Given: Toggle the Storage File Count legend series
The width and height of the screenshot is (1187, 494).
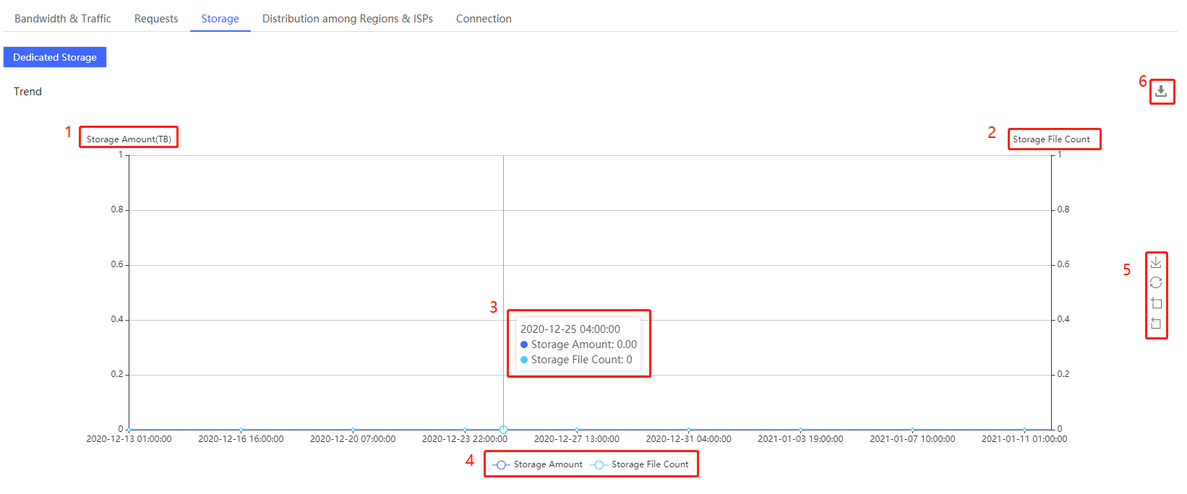Looking at the screenshot, I should (639, 464).
